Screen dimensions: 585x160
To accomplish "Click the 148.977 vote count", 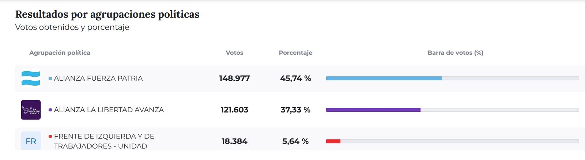I will click(234, 78).
